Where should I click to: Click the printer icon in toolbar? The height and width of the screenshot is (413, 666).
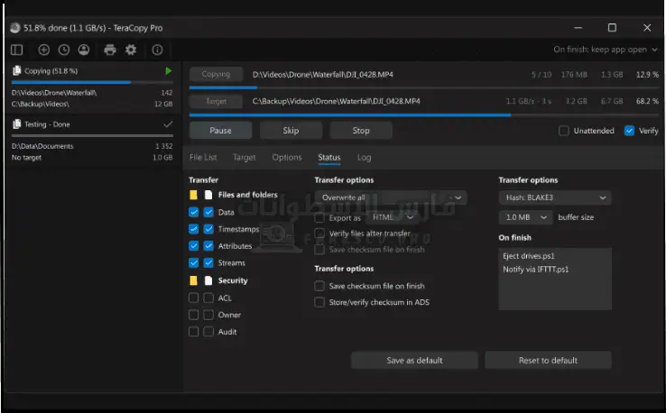[x=110, y=50]
